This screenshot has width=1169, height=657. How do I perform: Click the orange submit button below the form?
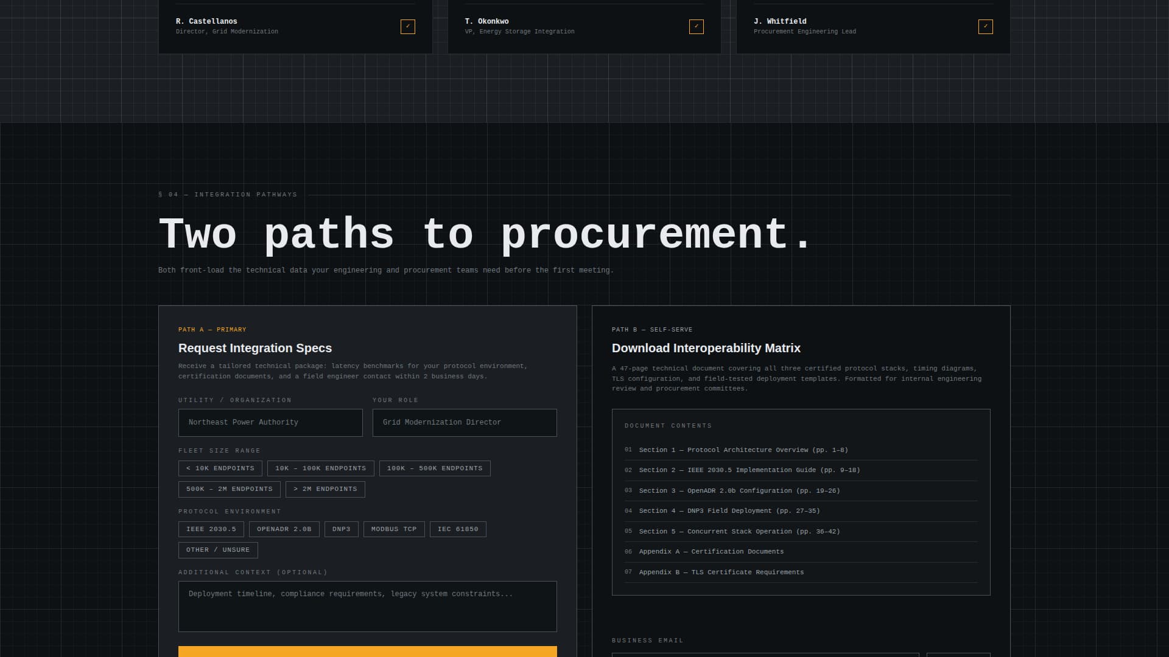(x=367, y=652)
